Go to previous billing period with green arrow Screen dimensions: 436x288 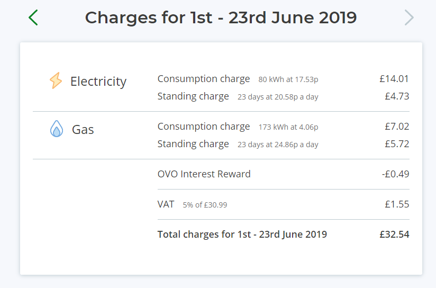click(33, 17)
